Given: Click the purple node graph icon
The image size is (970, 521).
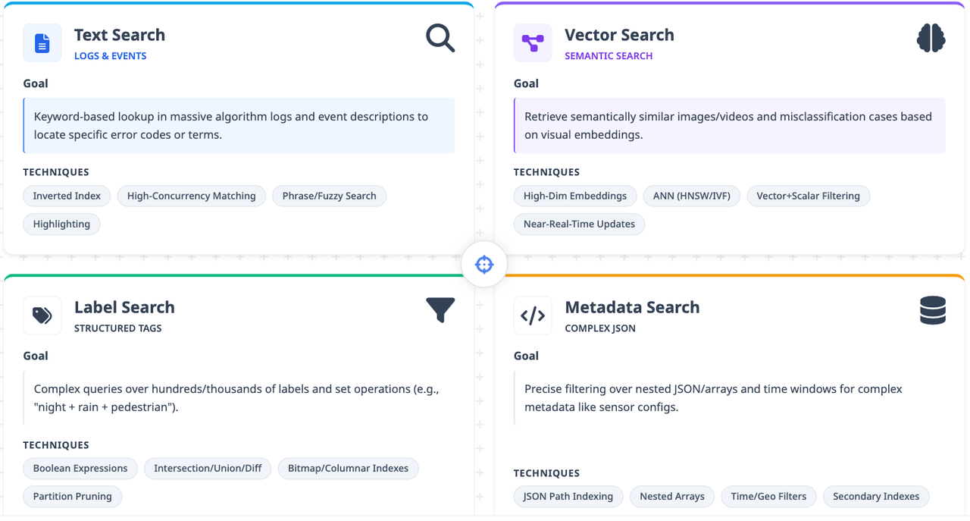Looking at the screenshot, I should click(533, 43).
